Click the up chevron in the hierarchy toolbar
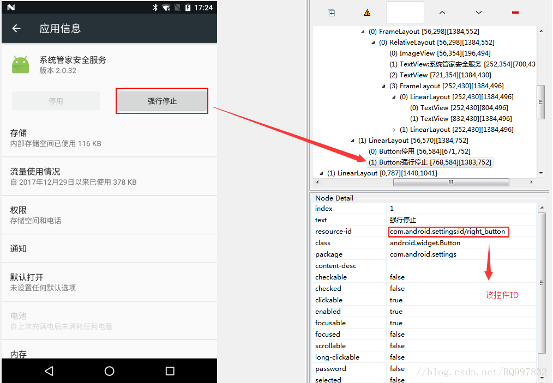 coord(442,13)
